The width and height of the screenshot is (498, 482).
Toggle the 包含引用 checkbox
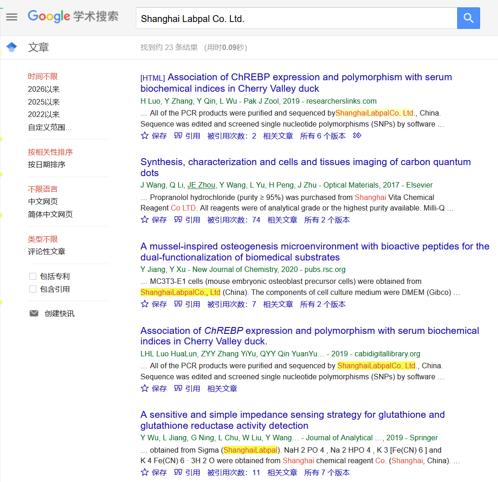point(33,289)
